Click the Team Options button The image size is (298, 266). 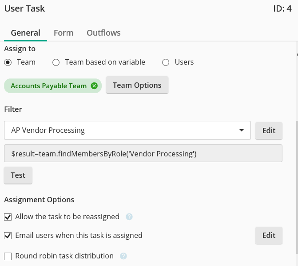pyautogui.click(x=137, y=85)
